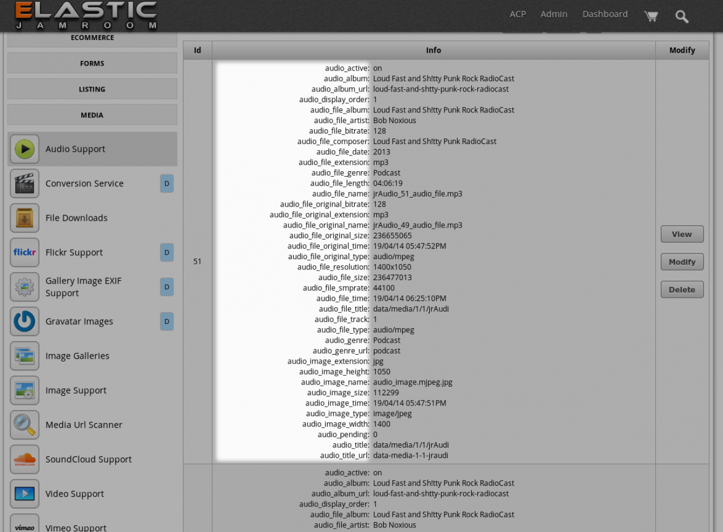Toggle the D badge beside Gravatar Images
Image resolution: width=723 pixels, height=532 pixels.
[x=167, y=321]
